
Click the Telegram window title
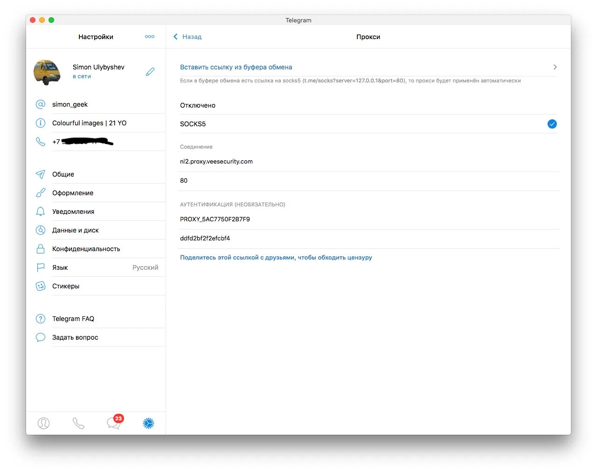[x=298, y=20]
